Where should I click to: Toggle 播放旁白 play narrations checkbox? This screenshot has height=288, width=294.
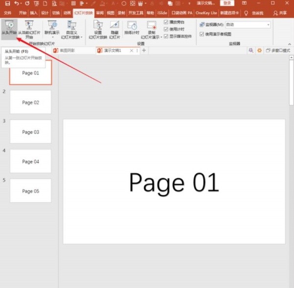pyautogui.click(x=166, y=22)
